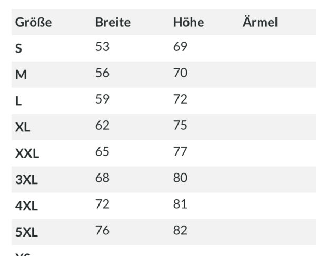Click the Höhe column header
Viewport: 316px width, 256px height.
click(189, 22)
